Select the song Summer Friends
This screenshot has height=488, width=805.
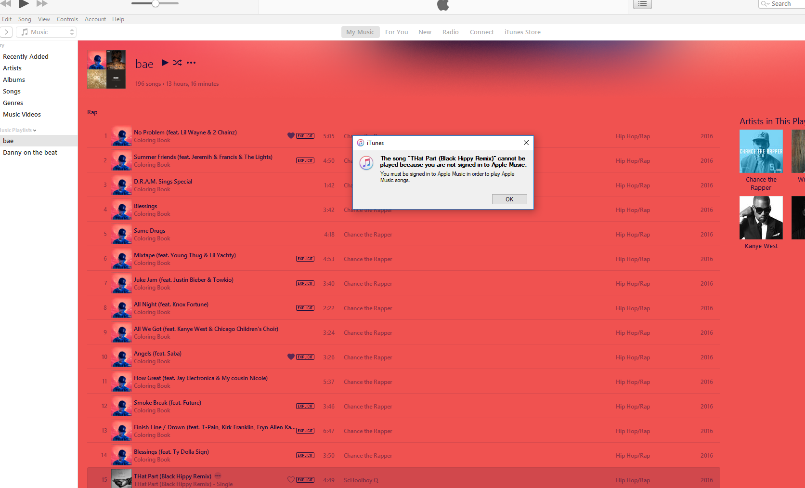tap(403, 160)
